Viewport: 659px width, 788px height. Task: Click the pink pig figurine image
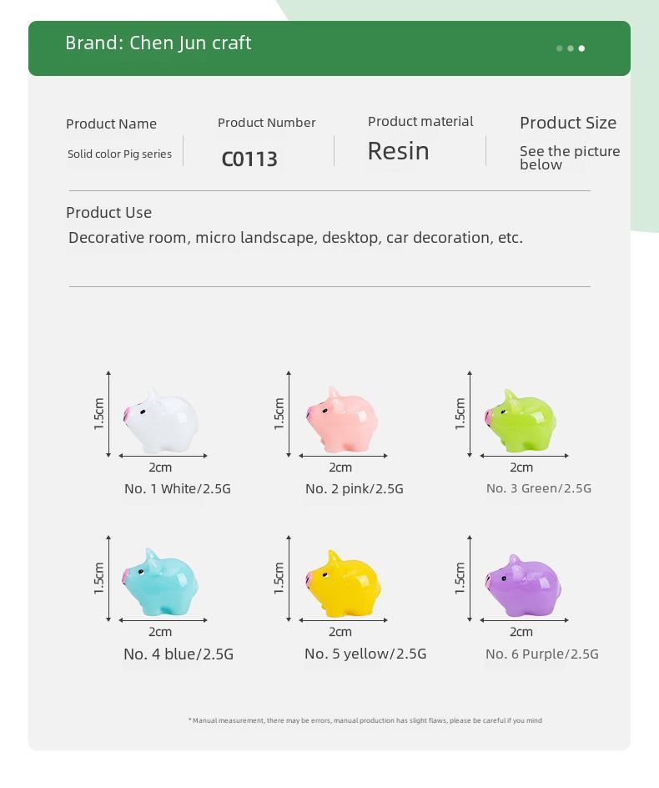click(342, 419)
